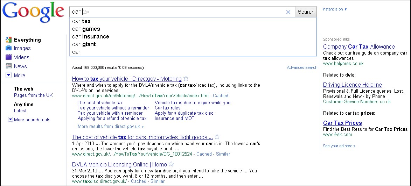The width and height of the screenshot is (411, 186).
Task: Open Cached link for DG_10012524 result
Action: [204, 154]
